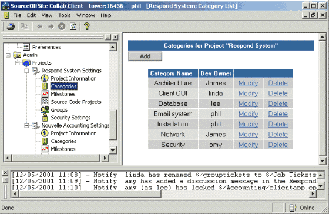The image size is (329, 214).
Task: Click the selected Categories node icon
Action: (45, 86)
